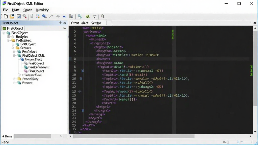Select the tree item with blue cube icon
This screenshot has width=258, height=145.
click(33, 59)
